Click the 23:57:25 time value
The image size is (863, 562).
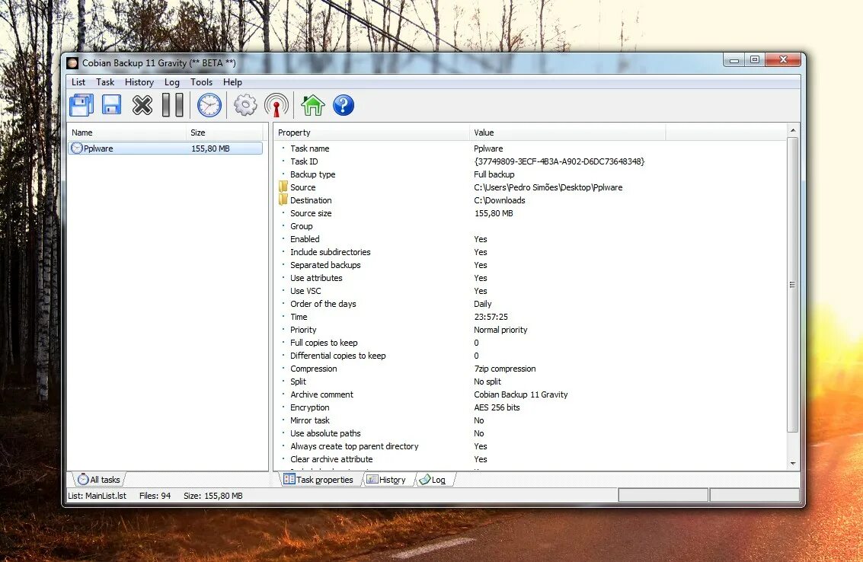point(491,317)
